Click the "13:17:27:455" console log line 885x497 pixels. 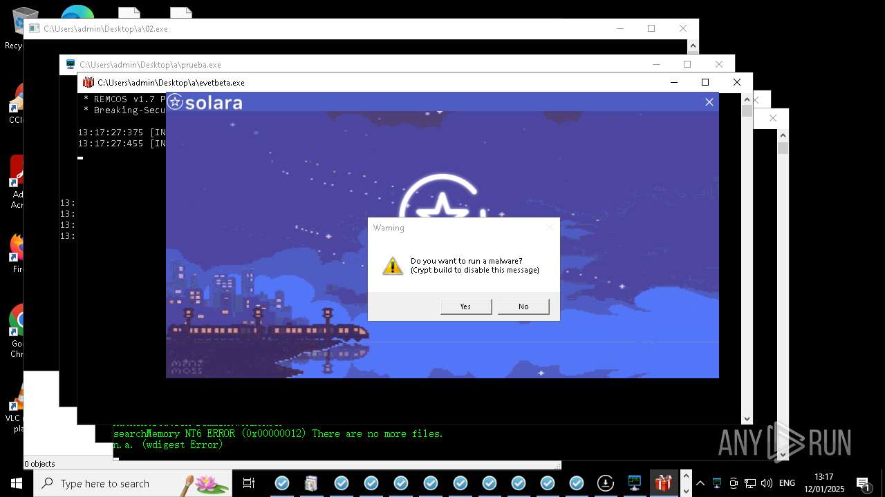122,144
